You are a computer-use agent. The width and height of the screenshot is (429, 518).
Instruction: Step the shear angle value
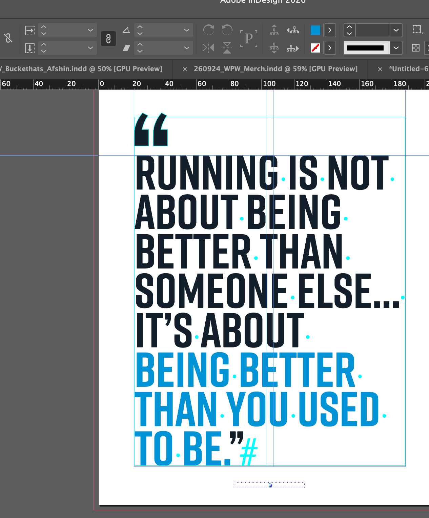140,48
